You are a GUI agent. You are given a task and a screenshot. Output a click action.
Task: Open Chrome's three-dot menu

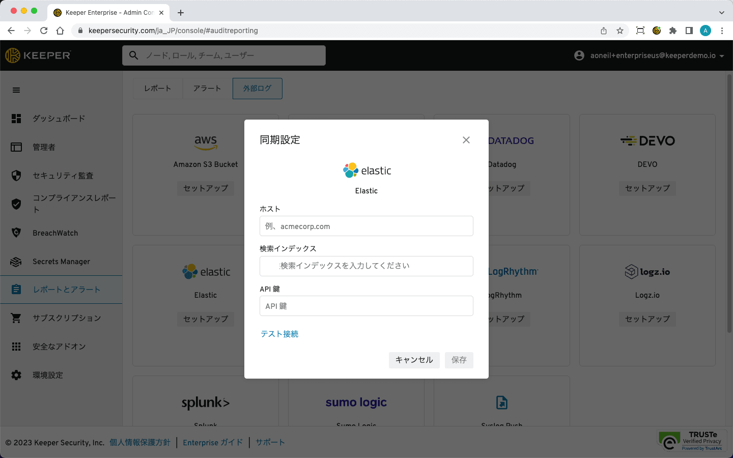[x=722, y=31]
